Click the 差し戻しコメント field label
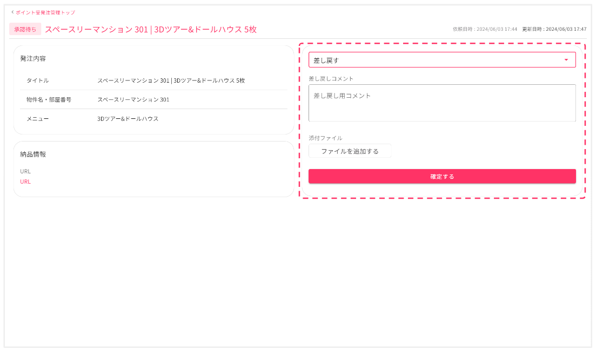This screenshot has height=350, width=596. 331,79
